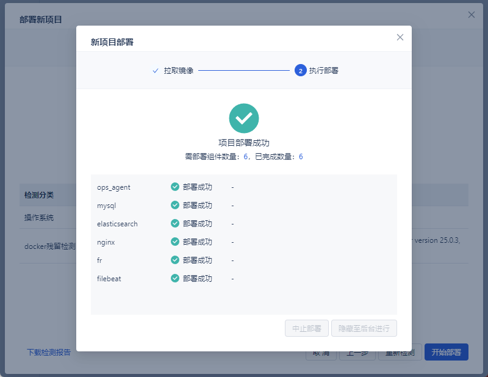The width and height of the screenshot is (488, 377).
Task: Click 部署成功 text in the nginx row
Action: pyautogui.click(x=197, y=242)
